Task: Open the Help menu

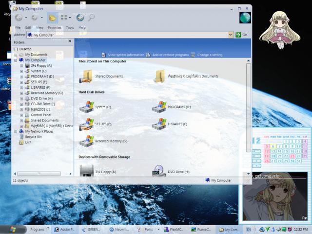Action: [82, 27]
